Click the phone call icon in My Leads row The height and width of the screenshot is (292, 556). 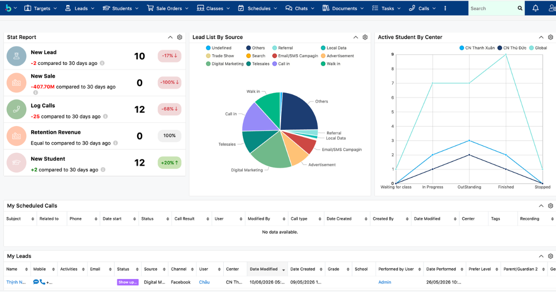click(42, 282)
